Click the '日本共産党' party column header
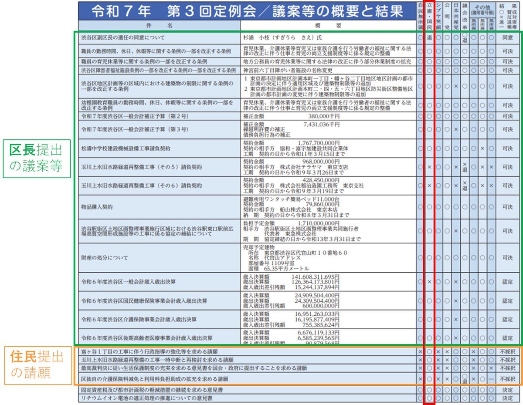This screenshot has height=405, width=523. tap(455, 16)
